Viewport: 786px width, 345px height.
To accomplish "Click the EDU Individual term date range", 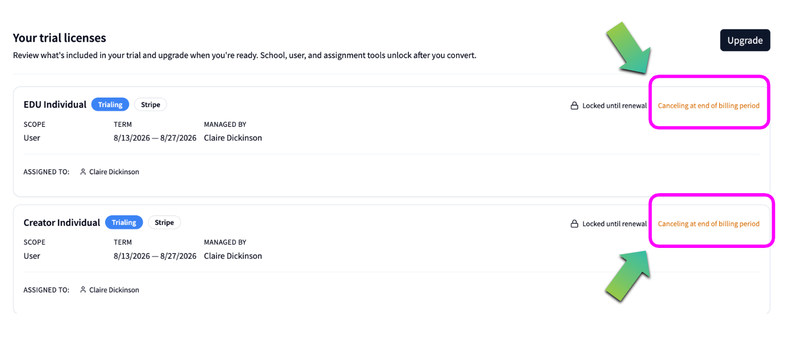I will point(155,138).
